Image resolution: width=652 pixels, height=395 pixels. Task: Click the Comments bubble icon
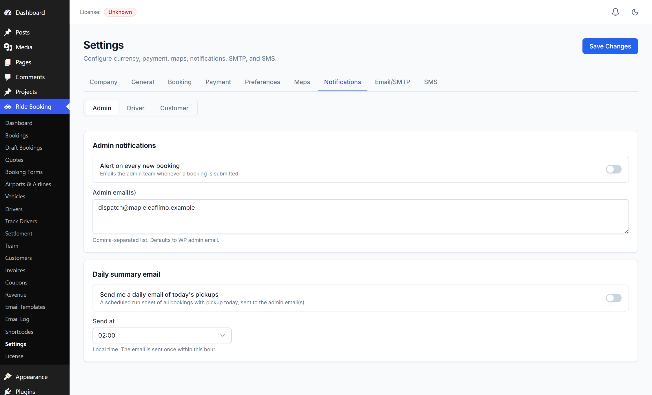coord(8,77)
